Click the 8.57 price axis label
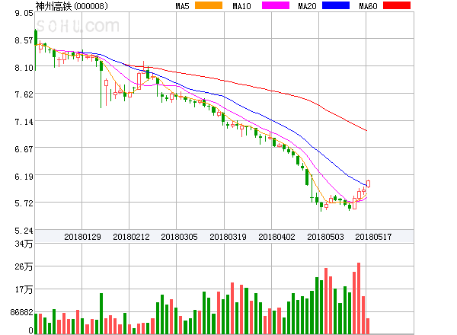457x335 pixels. coord(24,40)
